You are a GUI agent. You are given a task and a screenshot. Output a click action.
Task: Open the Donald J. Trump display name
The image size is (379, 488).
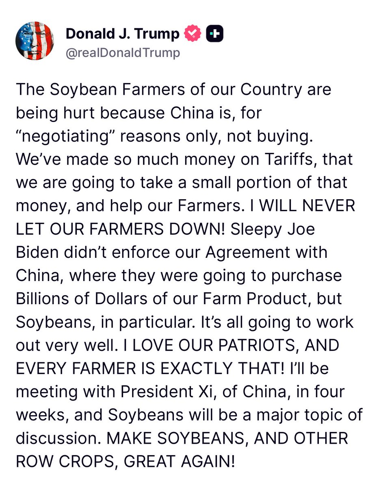122,35
